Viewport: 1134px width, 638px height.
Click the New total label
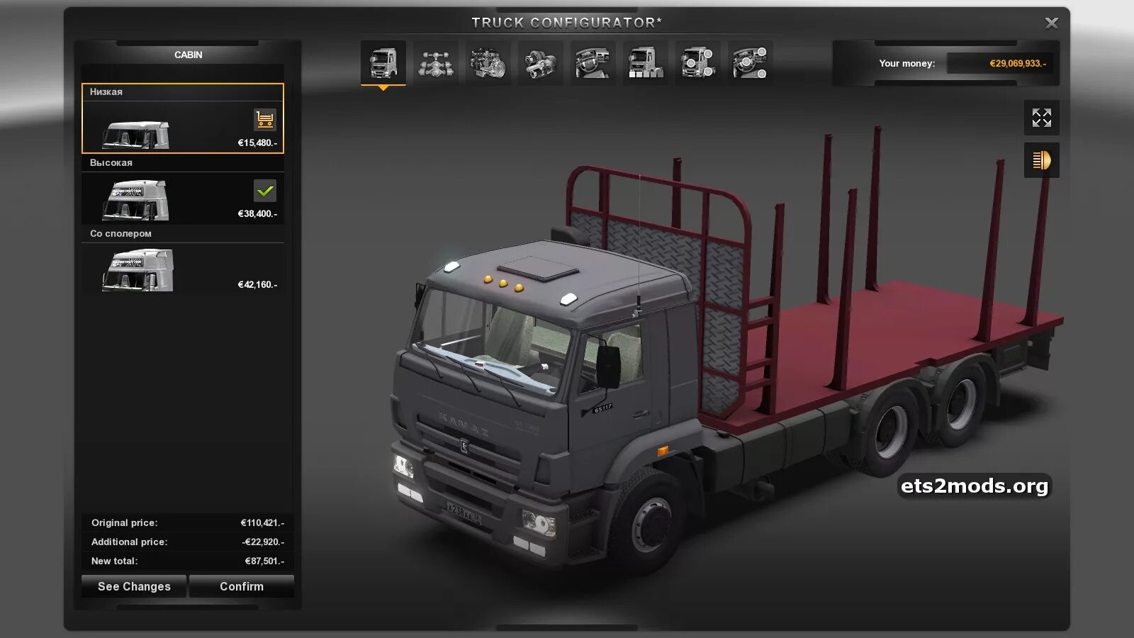[x=115, y=561]
